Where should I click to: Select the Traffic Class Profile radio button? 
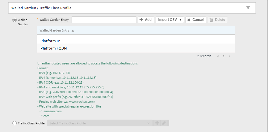(x=14, y=123)
